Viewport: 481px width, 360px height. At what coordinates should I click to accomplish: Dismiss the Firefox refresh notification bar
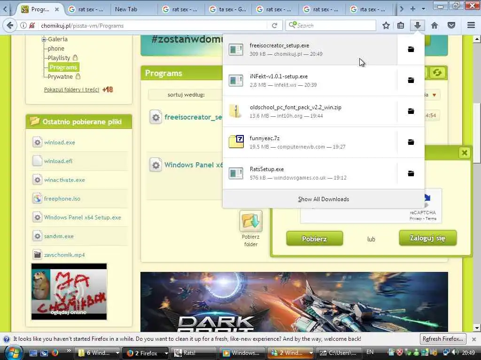pos(474,339)
